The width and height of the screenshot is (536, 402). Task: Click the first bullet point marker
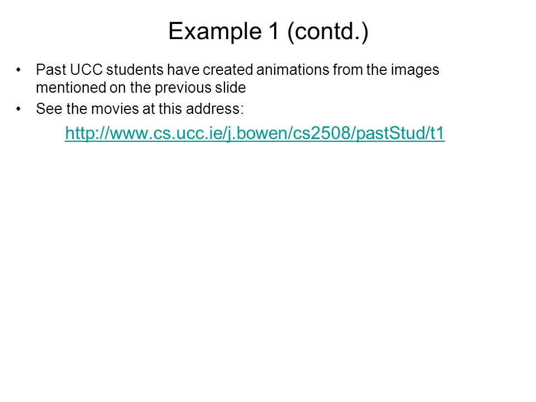pyautogui.click(x=18, y=70)
